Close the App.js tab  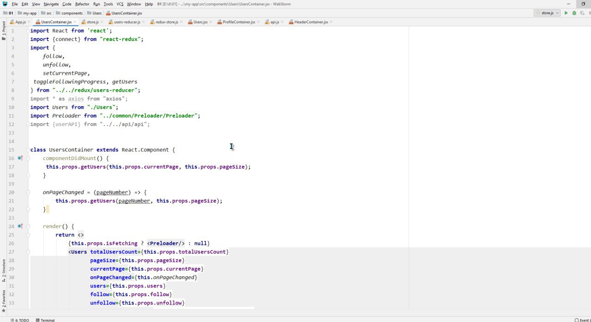coord(29,22)
